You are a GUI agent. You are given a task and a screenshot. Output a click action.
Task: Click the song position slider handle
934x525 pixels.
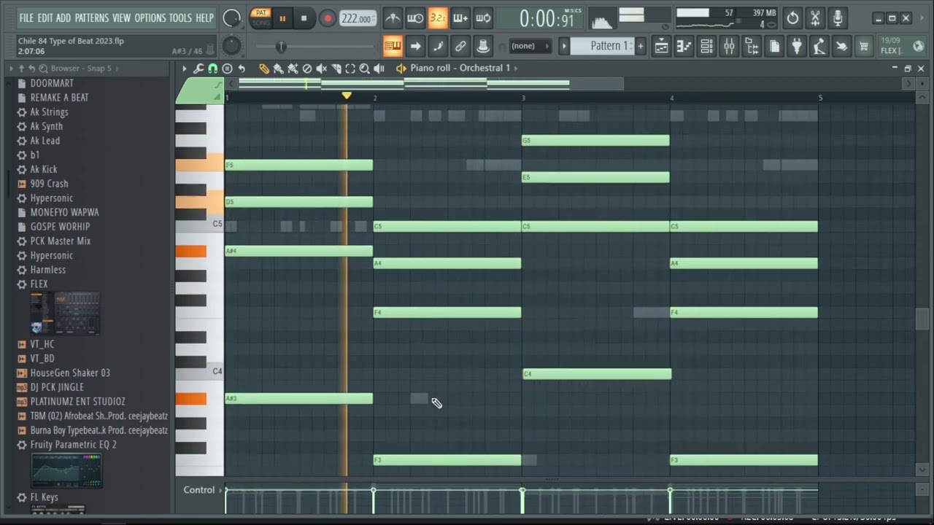[x=281, y=47]
